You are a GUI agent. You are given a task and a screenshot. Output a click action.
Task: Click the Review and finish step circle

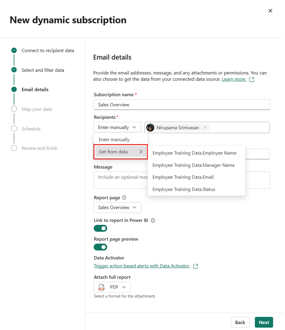(x=14, y=148)
